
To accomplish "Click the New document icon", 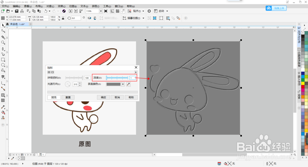I will coord(3,11).
